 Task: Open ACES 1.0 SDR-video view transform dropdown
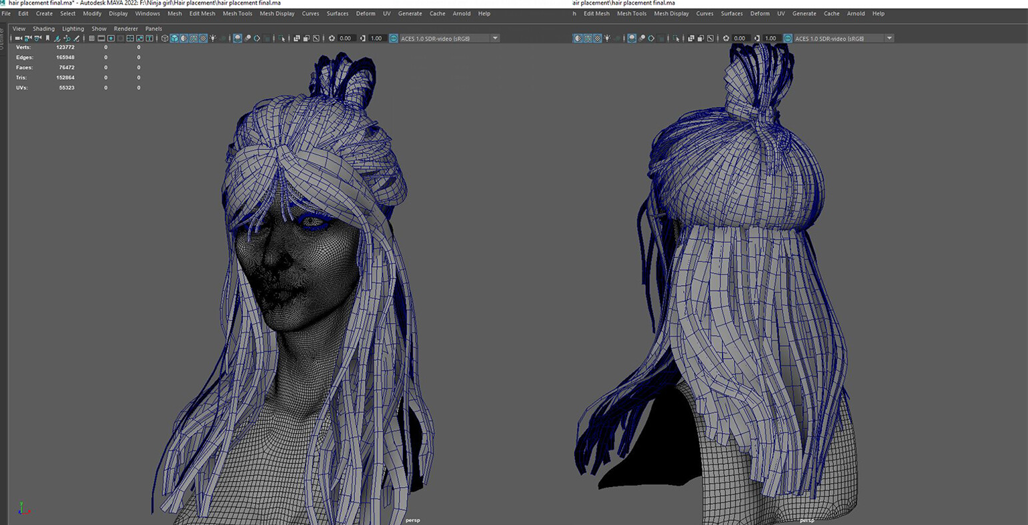(494, 38)
